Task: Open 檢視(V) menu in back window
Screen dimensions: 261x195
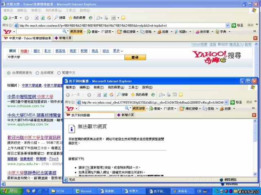Action: tap(36, 11)
